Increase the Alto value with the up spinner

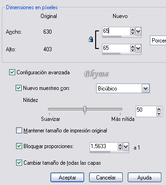tap(132, 47)
